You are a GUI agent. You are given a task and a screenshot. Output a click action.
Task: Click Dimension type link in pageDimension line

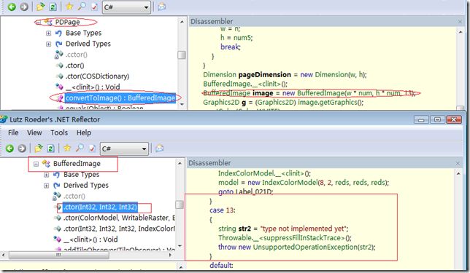click(x=220, y=74)
